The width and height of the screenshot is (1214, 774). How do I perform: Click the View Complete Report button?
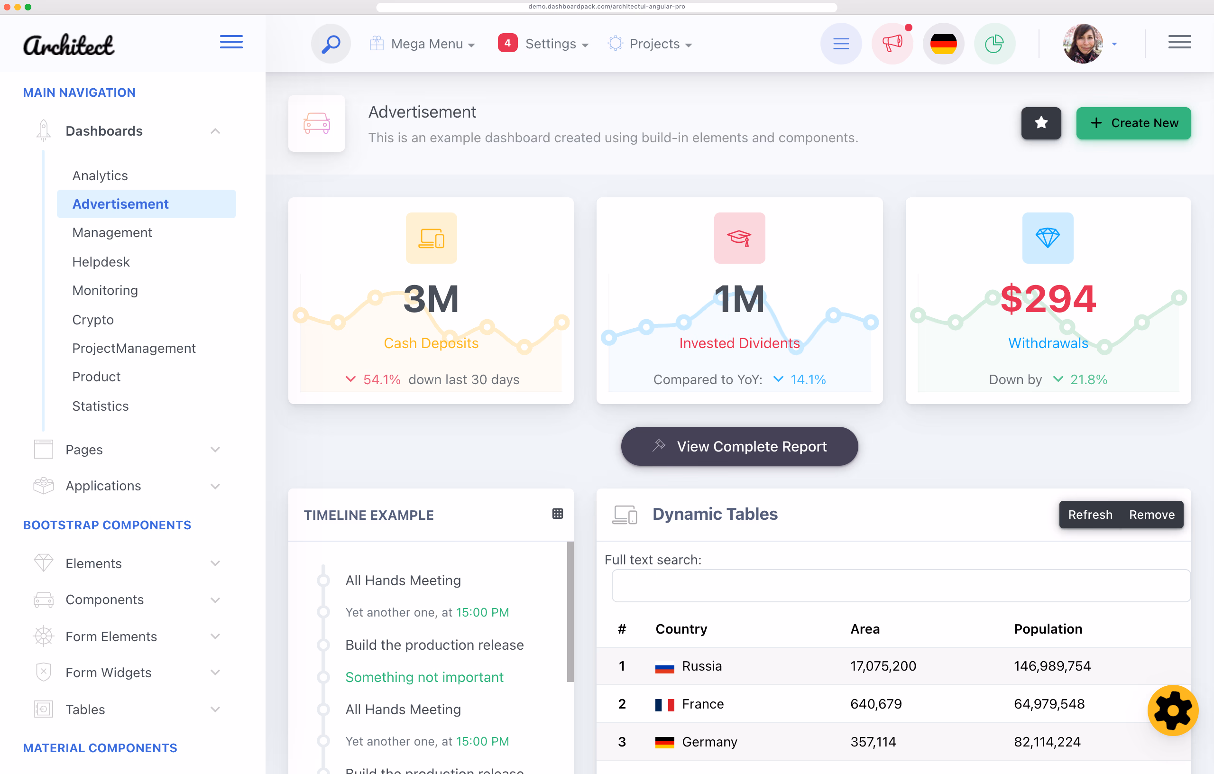[x=739, y=446]
